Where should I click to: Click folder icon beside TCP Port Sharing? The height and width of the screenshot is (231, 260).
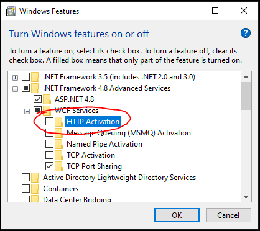(x=59, y=166)
